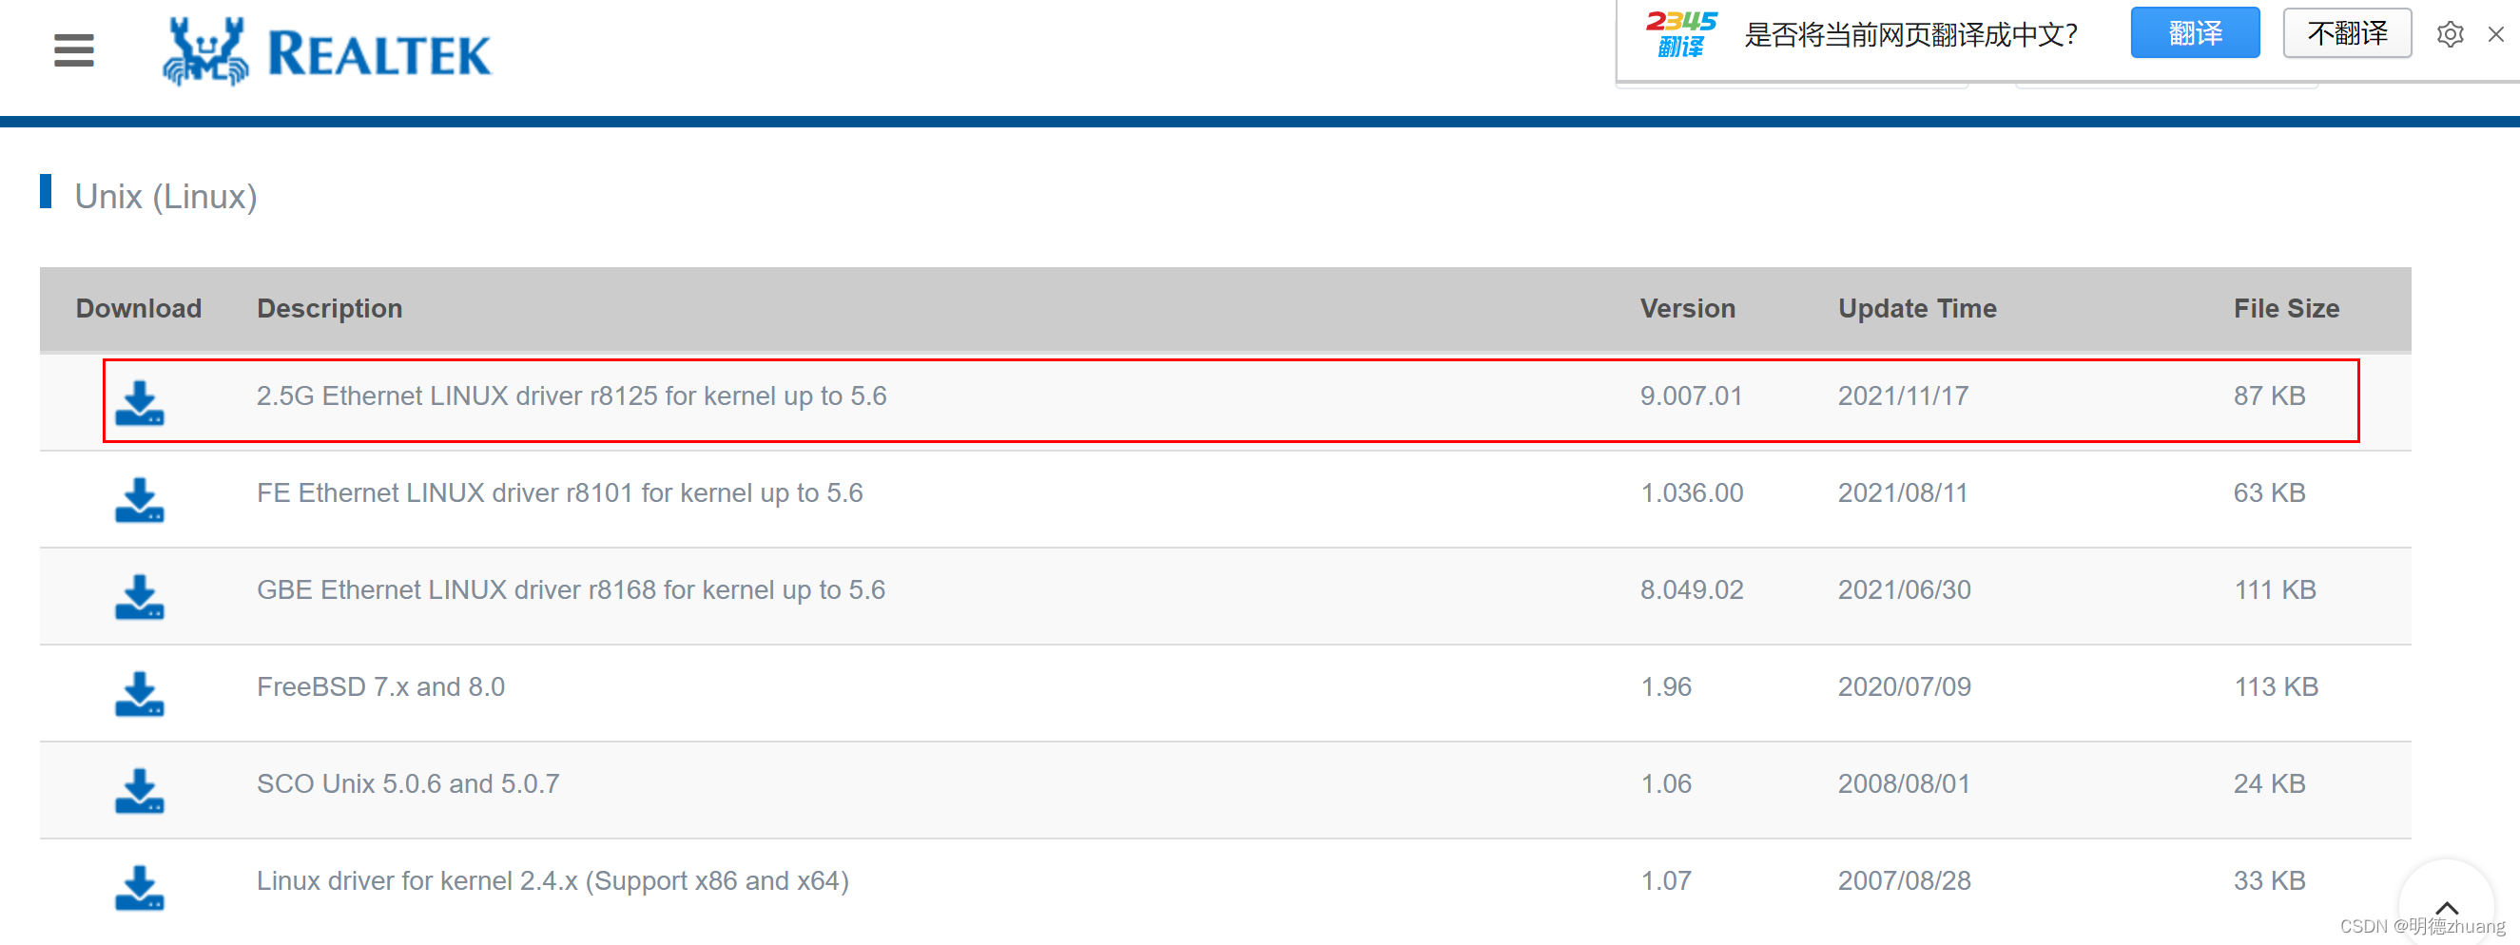
Task: Close the translation prompt bar
Action: (2495, 34)
